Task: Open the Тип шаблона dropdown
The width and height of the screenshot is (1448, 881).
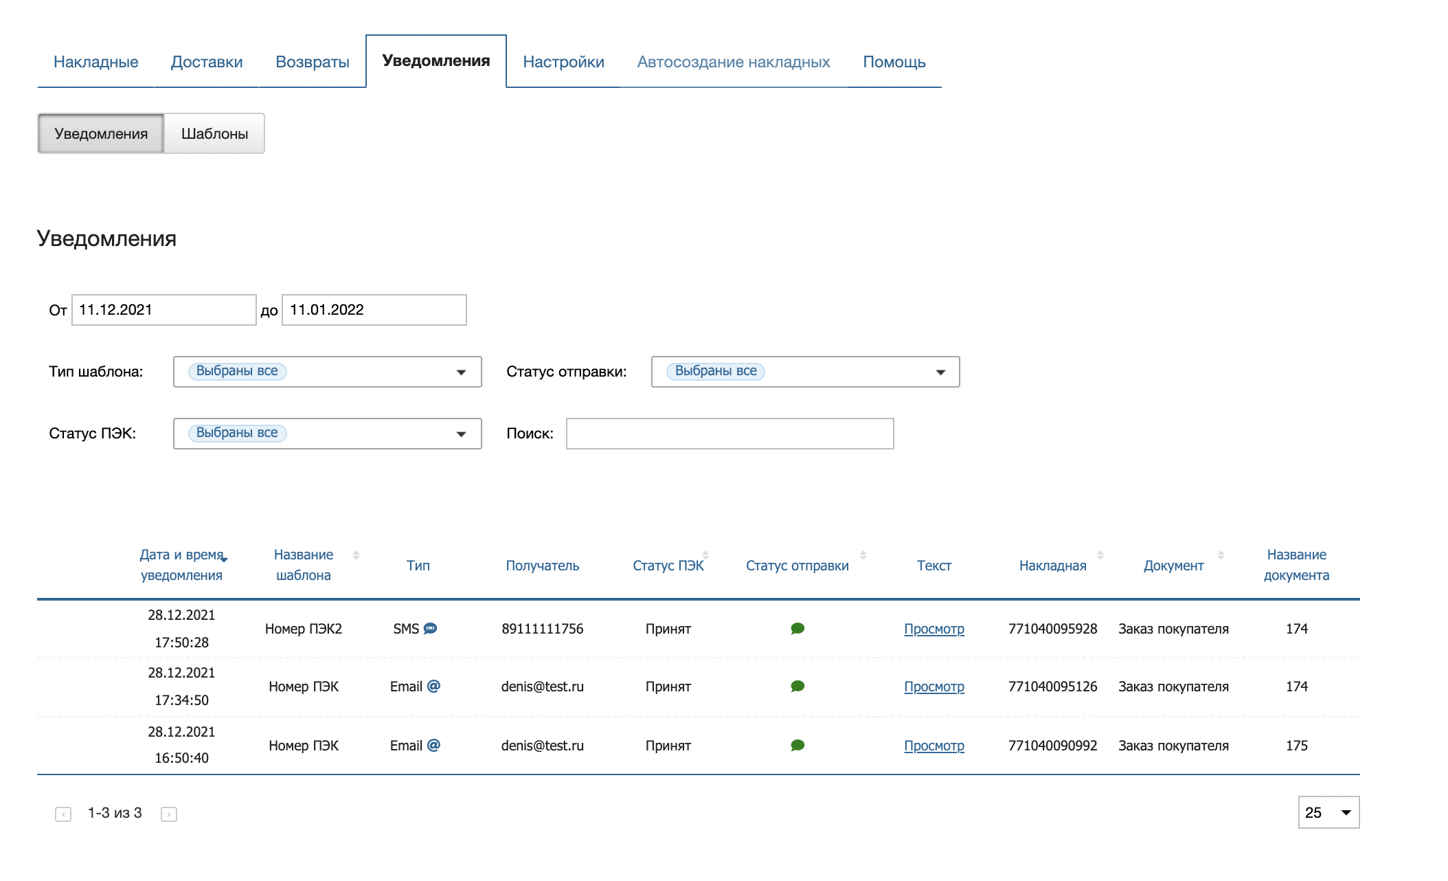Action: click(x=327, y=372)
